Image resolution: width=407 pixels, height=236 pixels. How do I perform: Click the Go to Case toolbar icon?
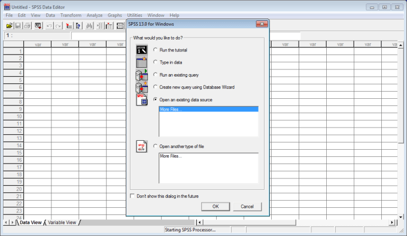pyautogui.click(x=69, y=25)
